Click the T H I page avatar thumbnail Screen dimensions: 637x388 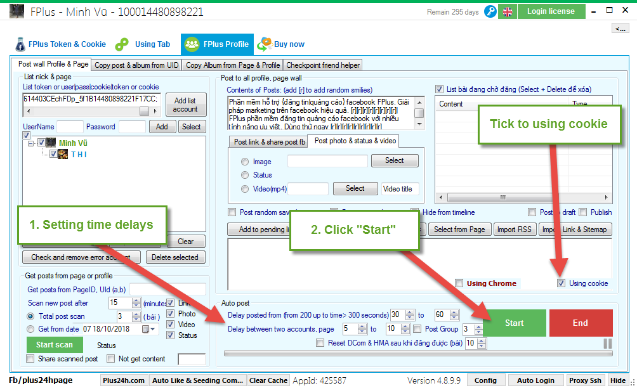63,154
